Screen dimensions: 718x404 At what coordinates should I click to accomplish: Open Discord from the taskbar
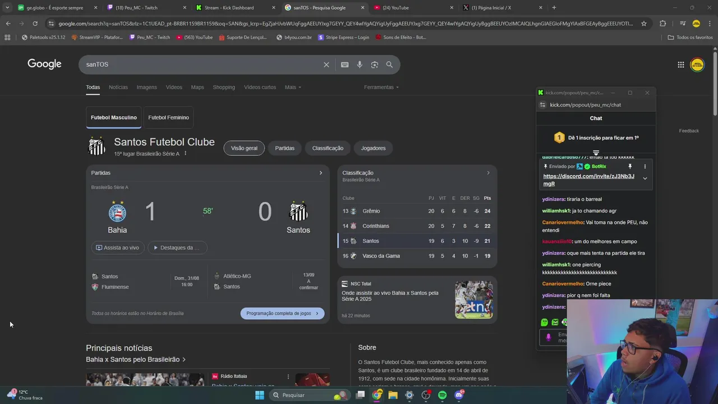click(x=459, y=395)
